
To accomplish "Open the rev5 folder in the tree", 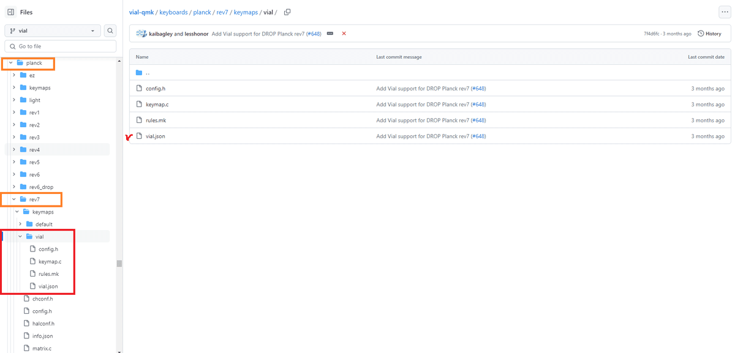I will tap(34, 162).
